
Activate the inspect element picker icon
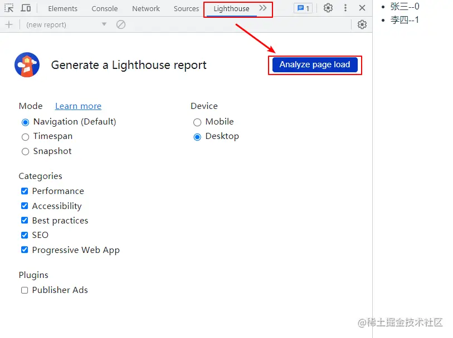click(x=9, y=8)
